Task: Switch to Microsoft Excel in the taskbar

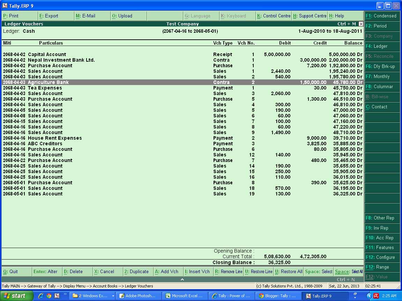Action: (x=185, y=296)
